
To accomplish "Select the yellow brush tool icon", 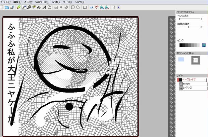I will pyautogui.click(x=34, y=7).
